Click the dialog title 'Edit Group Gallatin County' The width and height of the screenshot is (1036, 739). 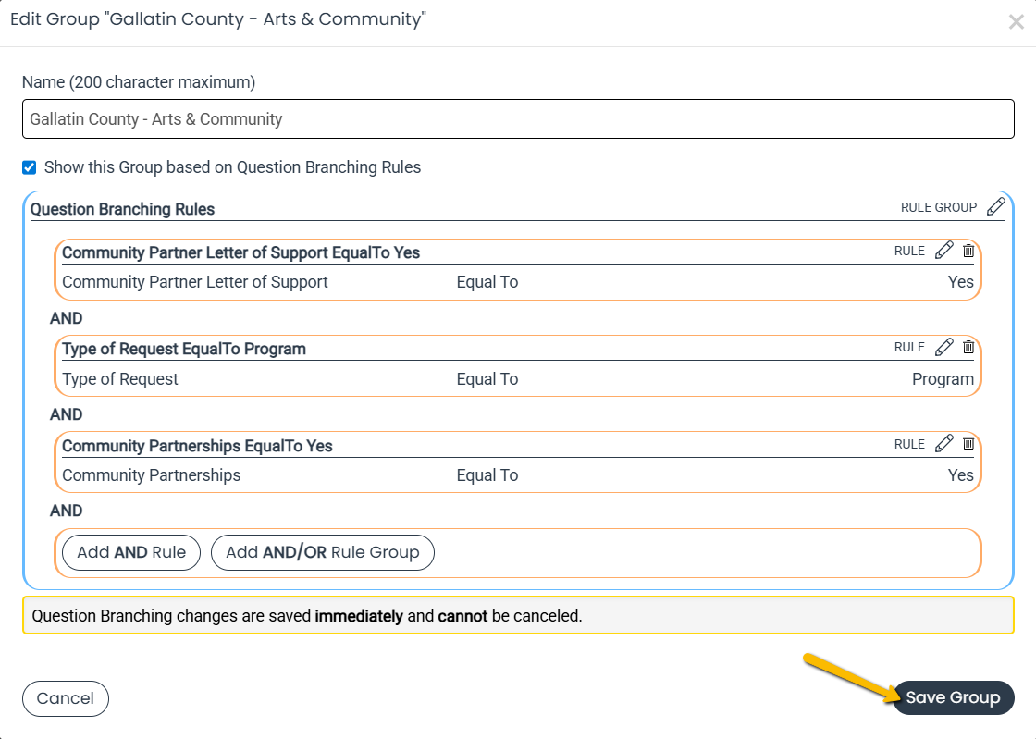[218, 19]
